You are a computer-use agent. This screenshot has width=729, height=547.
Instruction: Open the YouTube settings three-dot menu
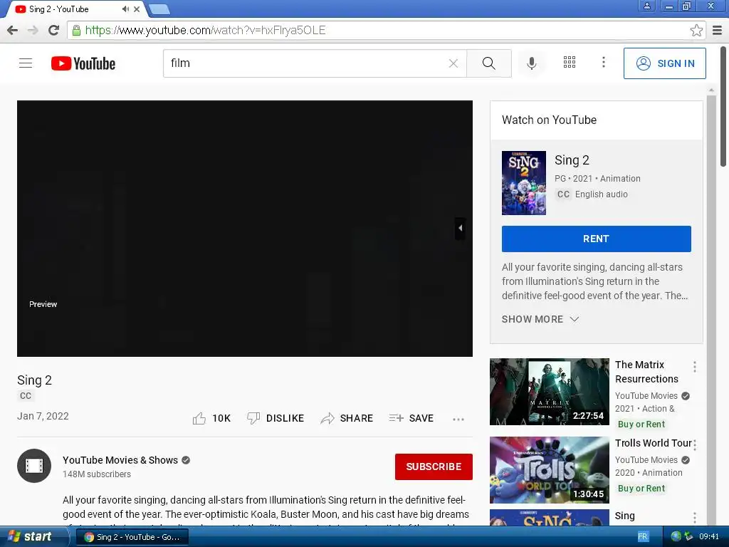[604, 63]
